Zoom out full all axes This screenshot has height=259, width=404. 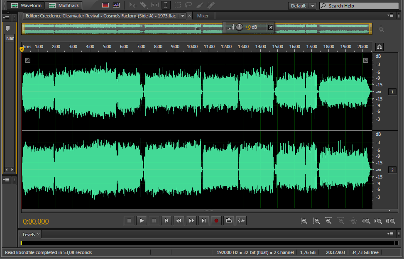point(353,221)
